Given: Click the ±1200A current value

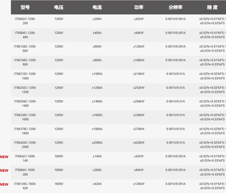Looking at the screenshot, I should pyautogui.click(x=97, y=88).
